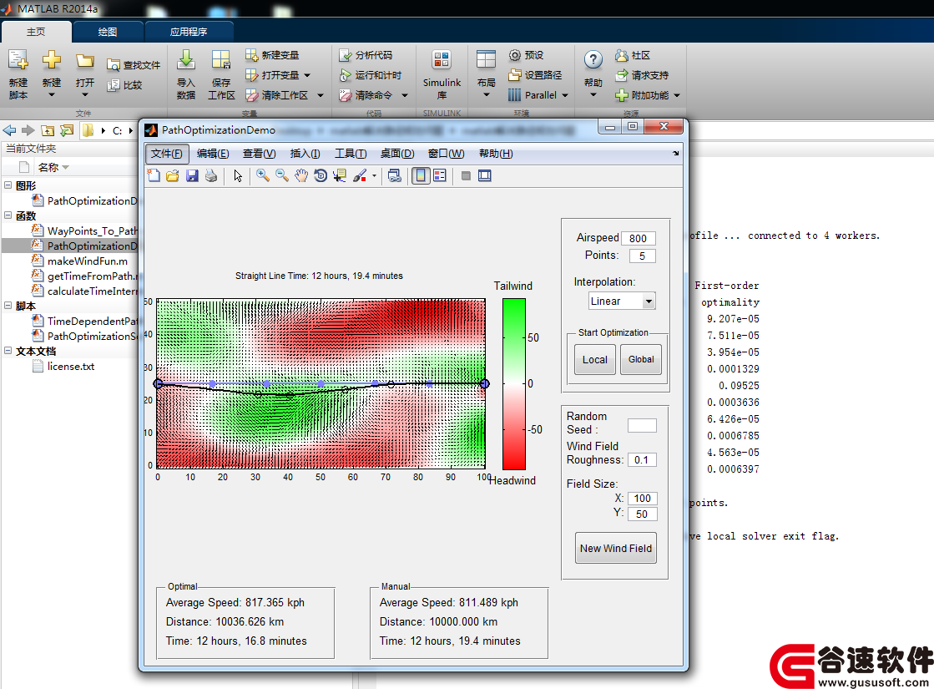This screenshot has height=689, width=934.
Task: Click the Save Figure floppy disk icon
Action: [192, 176]
